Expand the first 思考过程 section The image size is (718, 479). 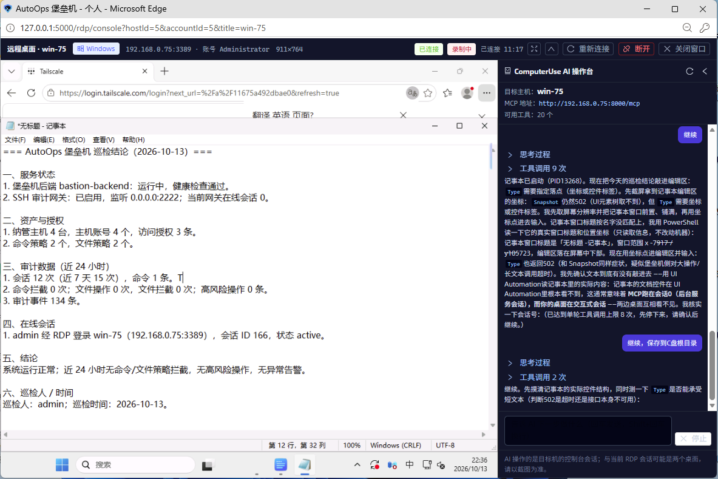(529, 155)
